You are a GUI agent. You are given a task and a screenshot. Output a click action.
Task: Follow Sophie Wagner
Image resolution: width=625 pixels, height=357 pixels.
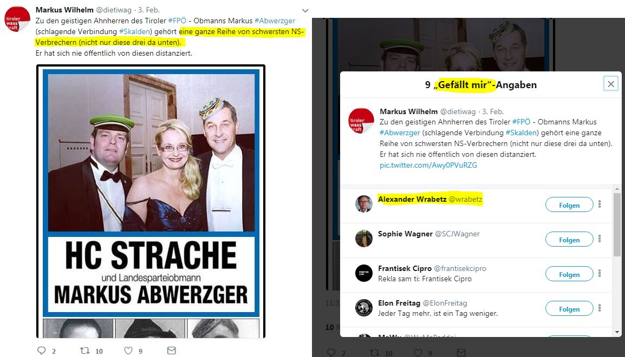coord(569,239)
